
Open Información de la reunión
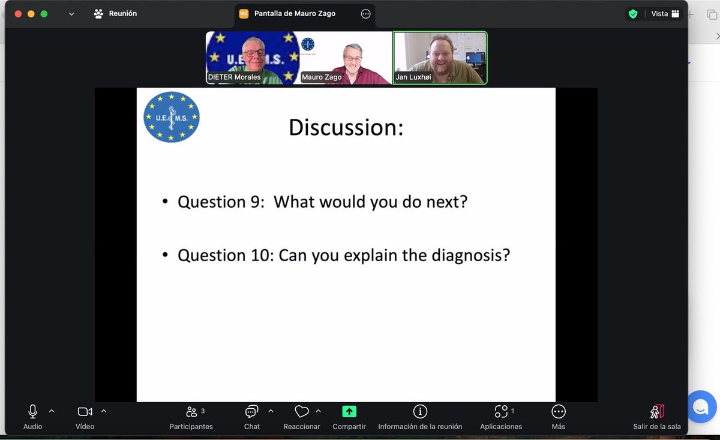[x=420, y=417]
